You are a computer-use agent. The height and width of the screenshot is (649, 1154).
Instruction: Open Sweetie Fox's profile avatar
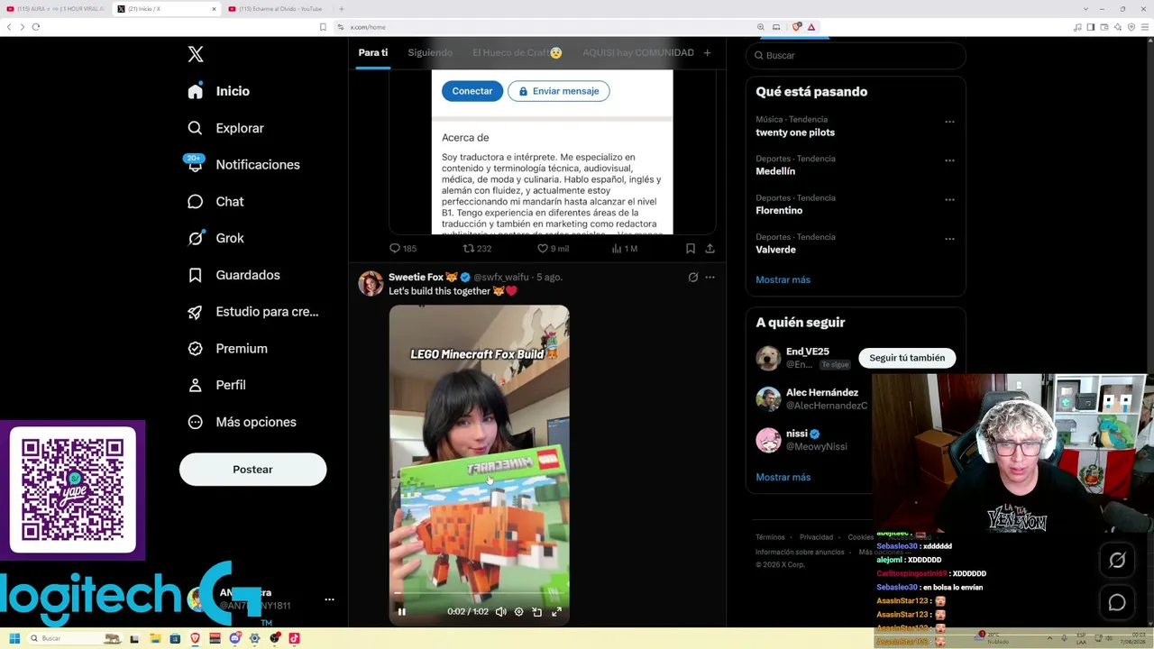pyautogui.click(x=371, y=283)
